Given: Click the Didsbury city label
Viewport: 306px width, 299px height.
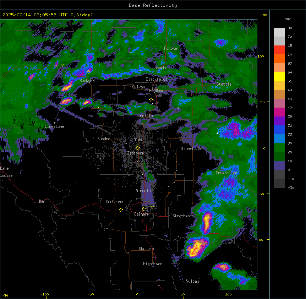Looking at the screenshot, I should tap(136, 153).
